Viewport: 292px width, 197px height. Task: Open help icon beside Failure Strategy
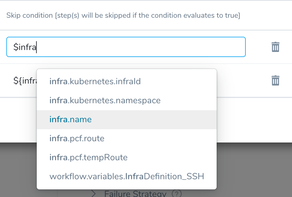click(176, 194)
